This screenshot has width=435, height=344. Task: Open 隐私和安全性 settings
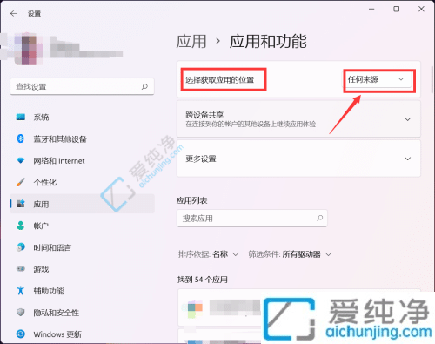point(82,313)
